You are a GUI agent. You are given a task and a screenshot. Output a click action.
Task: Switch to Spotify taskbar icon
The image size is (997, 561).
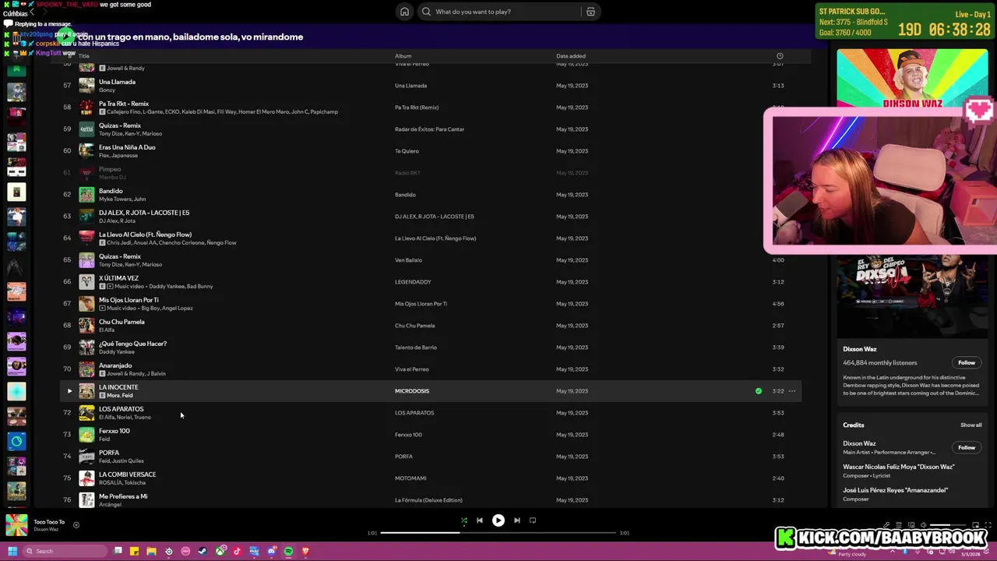(x=288, y=552)
